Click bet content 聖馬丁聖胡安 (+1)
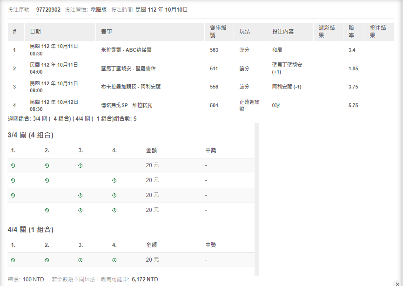 287,68
